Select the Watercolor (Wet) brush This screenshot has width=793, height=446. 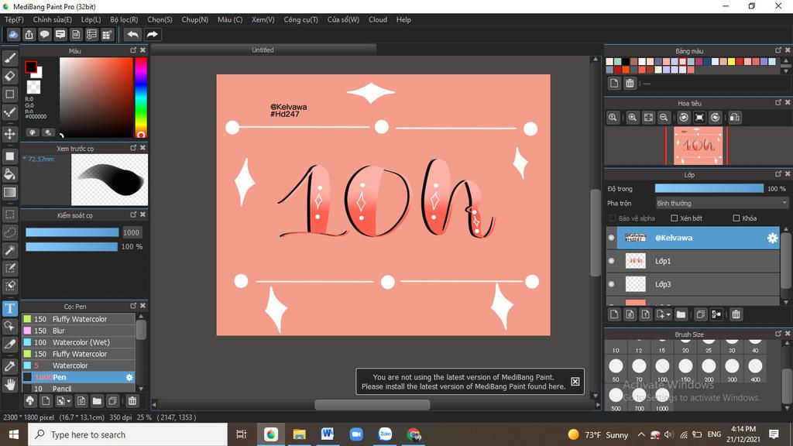pos(78,342)
